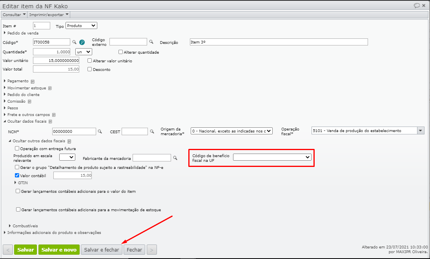Click the Código externo input field
The height and width of the screenshot is (259, 430).
(x=128, y=42)
